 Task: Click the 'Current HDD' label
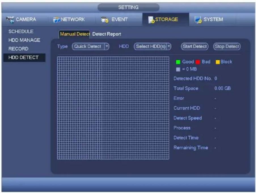point(187,108)
